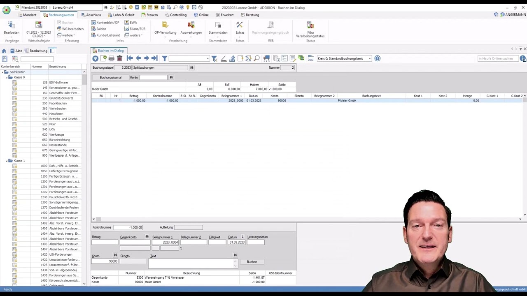527x296 pixels.
Task: Expand OP-Verwaltung menu
Action: (165, 30)
